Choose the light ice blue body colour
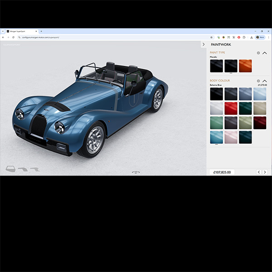The image size is (272, 272). click(260, 94)
